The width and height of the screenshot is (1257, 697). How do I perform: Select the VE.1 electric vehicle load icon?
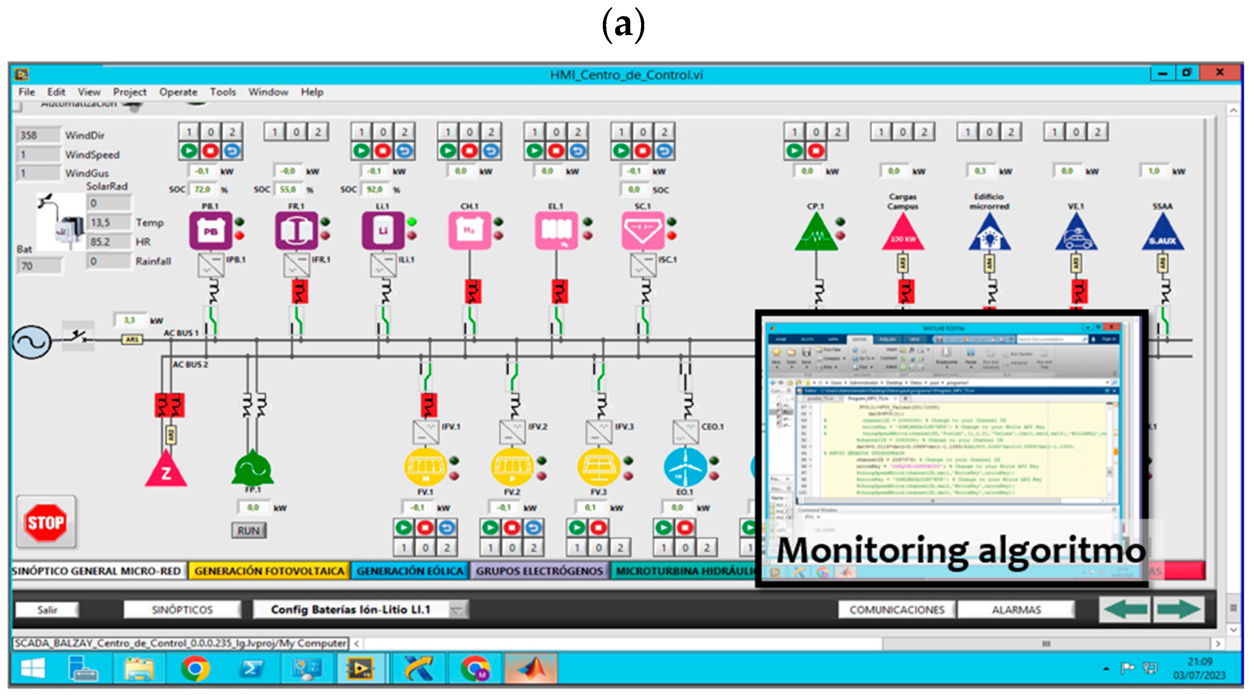pos(1076,234)
